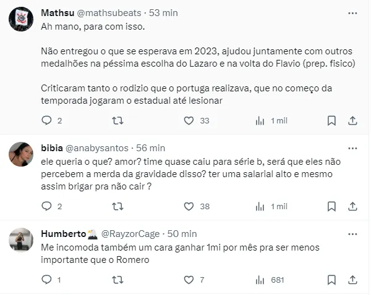This screenshot has width=371, height=295.
Task: Retweet Humberto's post
Action: pyautogui.click(x=117, y=280)
